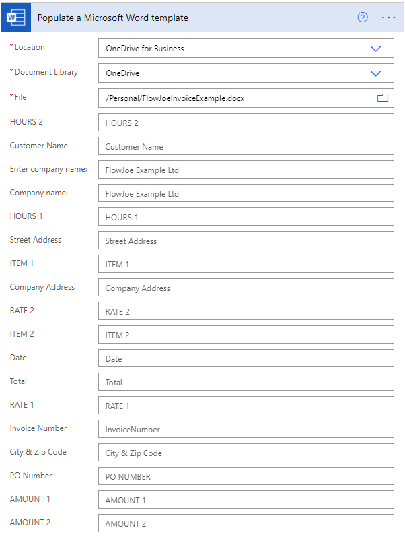This screenshot has width=405, height=545.
Task: Expand the Document Library dropdown
Action: (x=375, y=73)
